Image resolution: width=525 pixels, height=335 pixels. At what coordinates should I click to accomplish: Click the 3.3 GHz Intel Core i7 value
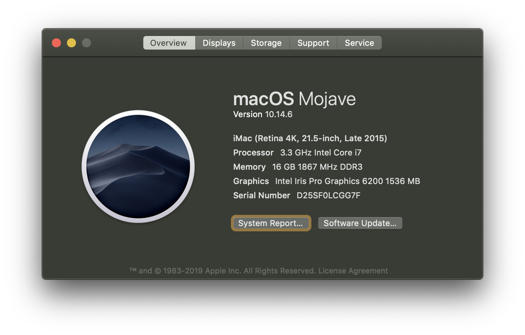coord(321,153)
